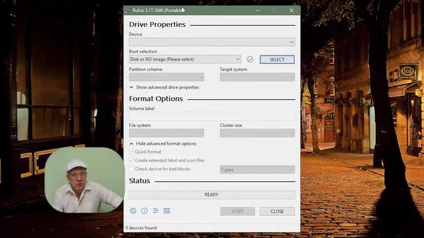Enable Check device for bad blocks
The height and width of the screenshot is (238, 424).
point(131,169)
